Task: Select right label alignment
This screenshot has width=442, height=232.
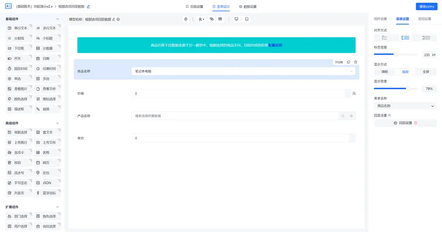Action: click(426, 38)
